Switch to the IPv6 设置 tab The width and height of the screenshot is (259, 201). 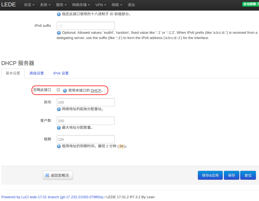point(61,73)
